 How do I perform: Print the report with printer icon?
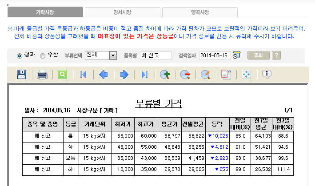point(42,75)
